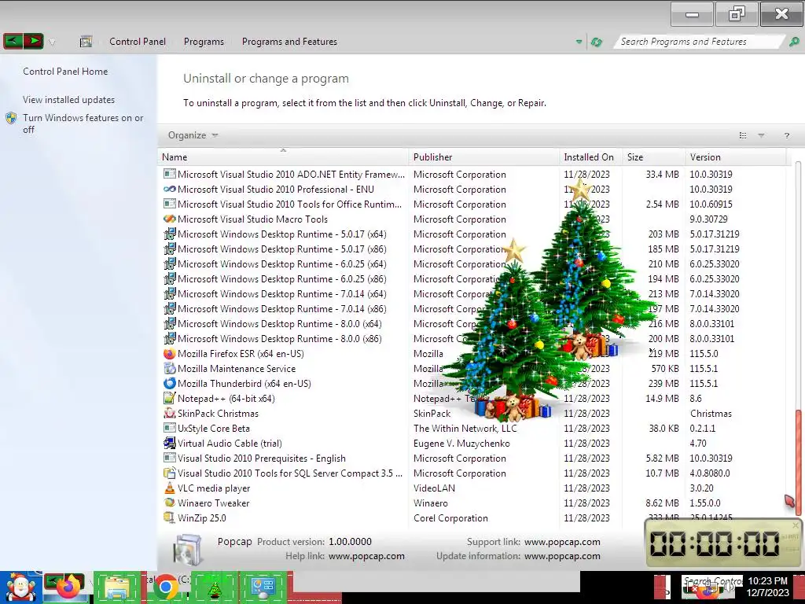The image size is (805, 604).
Task: Expand address bar history dropdown
Action: pos(579,42)
